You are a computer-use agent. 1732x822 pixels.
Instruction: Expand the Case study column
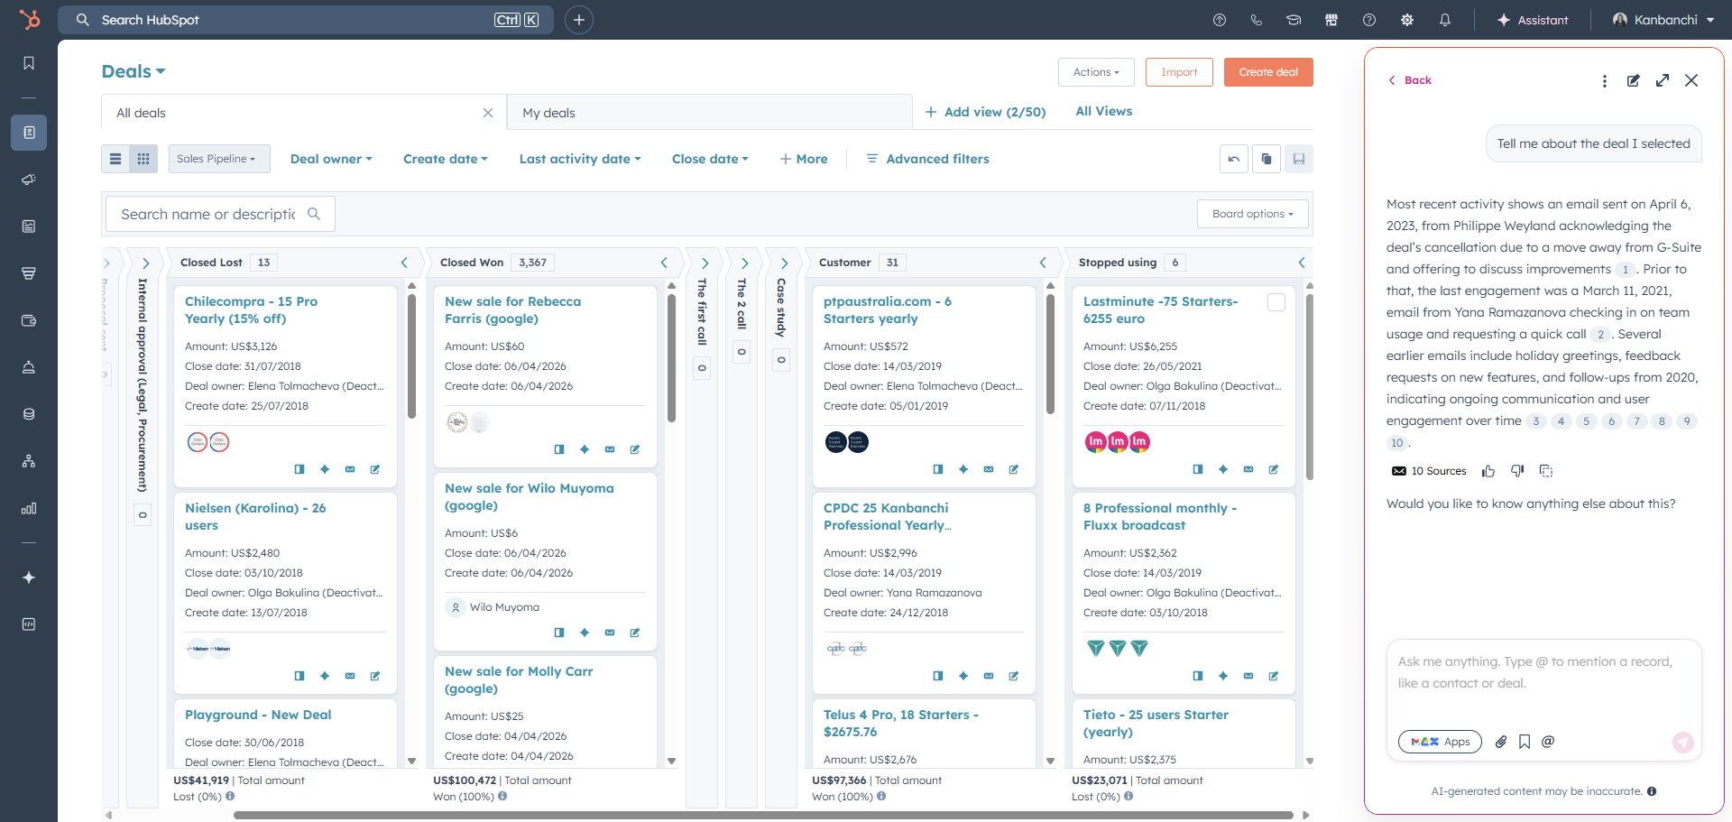click(x=784, y=263)
